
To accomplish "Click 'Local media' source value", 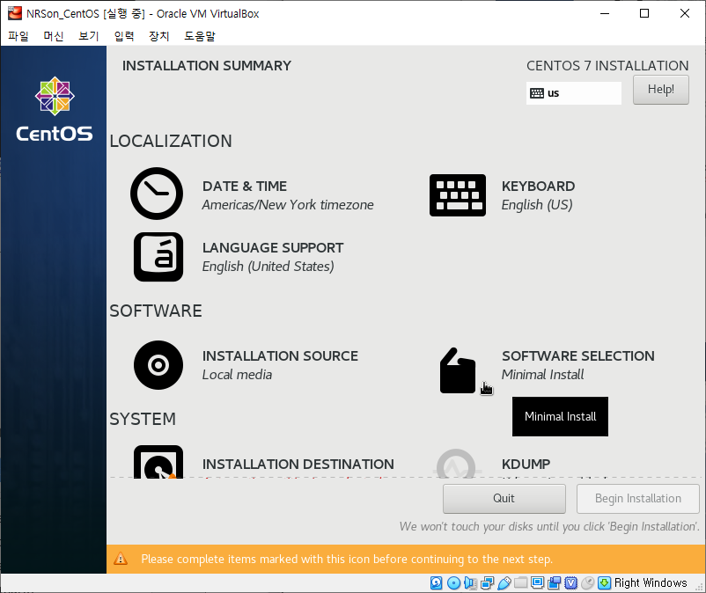I will (237, 374).
